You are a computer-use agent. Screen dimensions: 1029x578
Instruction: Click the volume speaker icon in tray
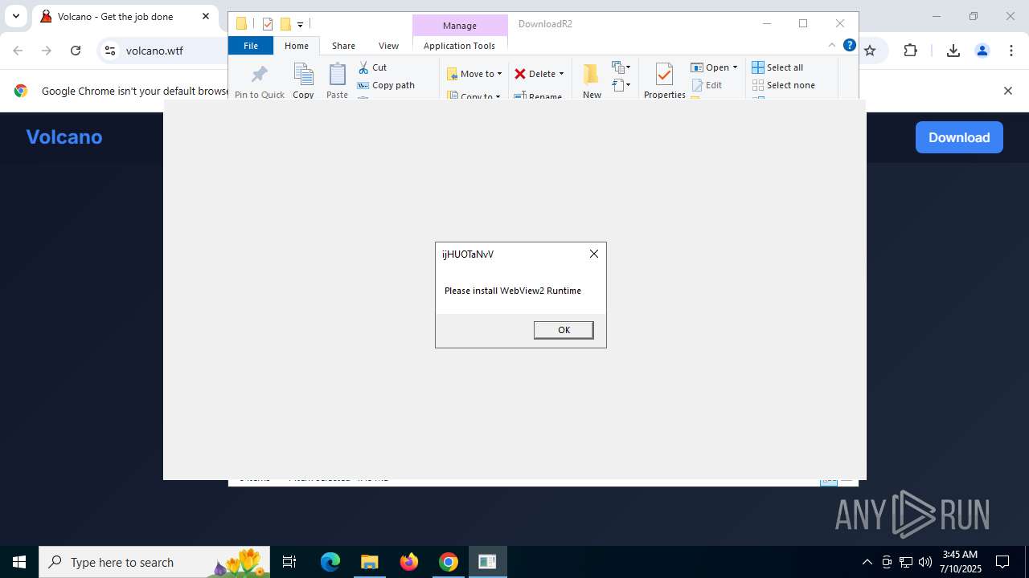[925, 562]
